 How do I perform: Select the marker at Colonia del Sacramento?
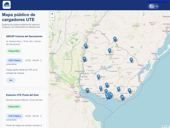coord(87,91)
